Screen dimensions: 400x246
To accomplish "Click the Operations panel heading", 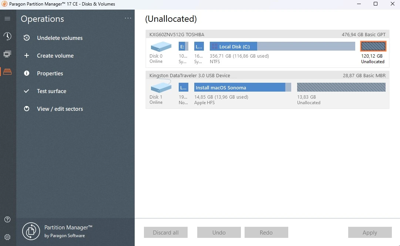I will pyautogui.click(x=42, y=19).
